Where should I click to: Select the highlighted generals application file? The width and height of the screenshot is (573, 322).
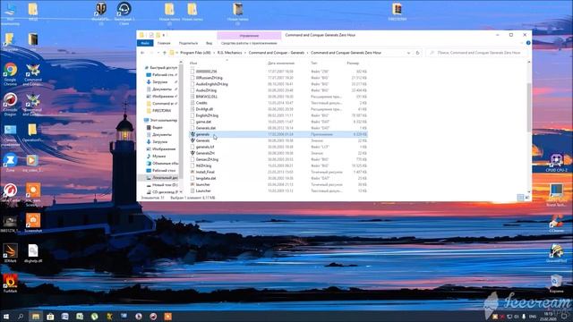pos(278,134)
